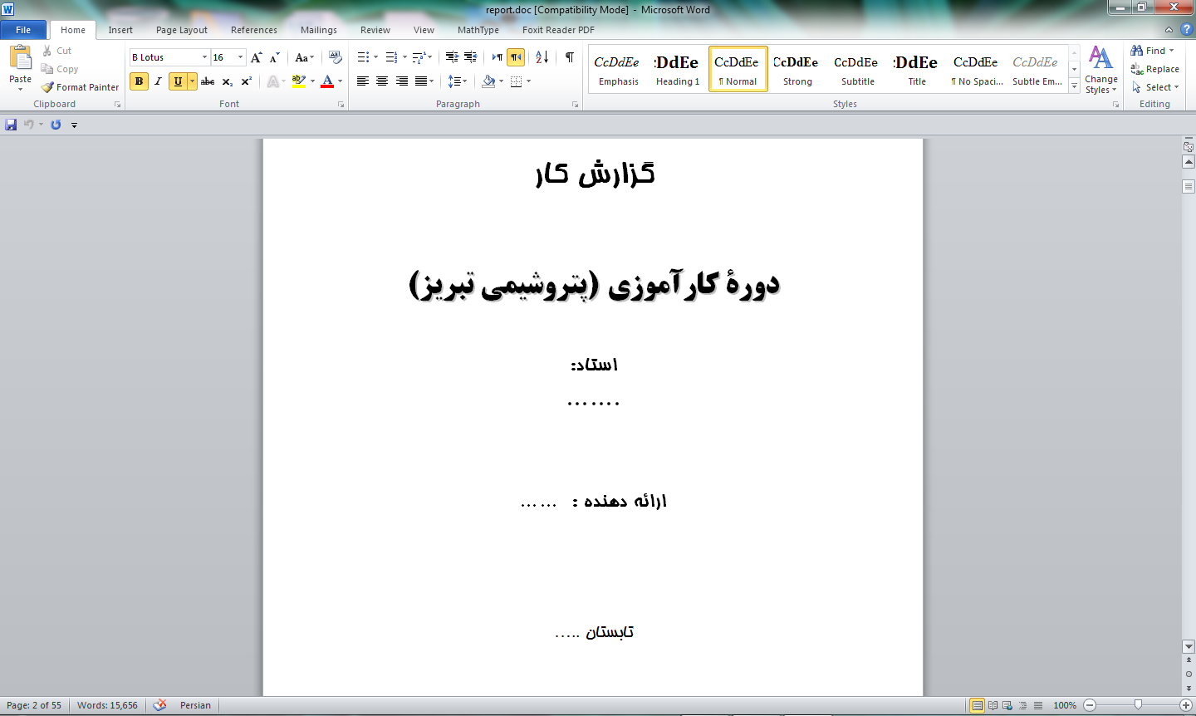Screen dimensions: 1196x716
Task: Expand the font size 16 dropdown
Action: click(x=241, y=57)
